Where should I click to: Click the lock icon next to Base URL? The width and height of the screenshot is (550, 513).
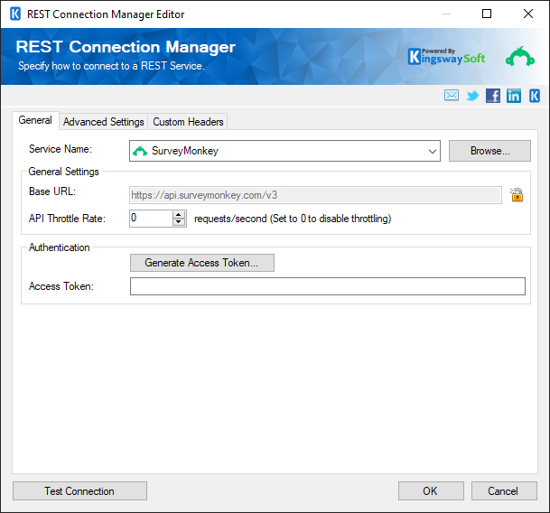(517, 194)
